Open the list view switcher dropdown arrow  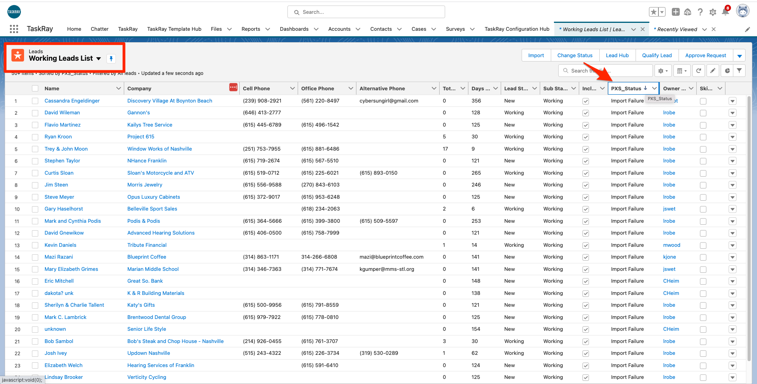click(x=99, y=59)
